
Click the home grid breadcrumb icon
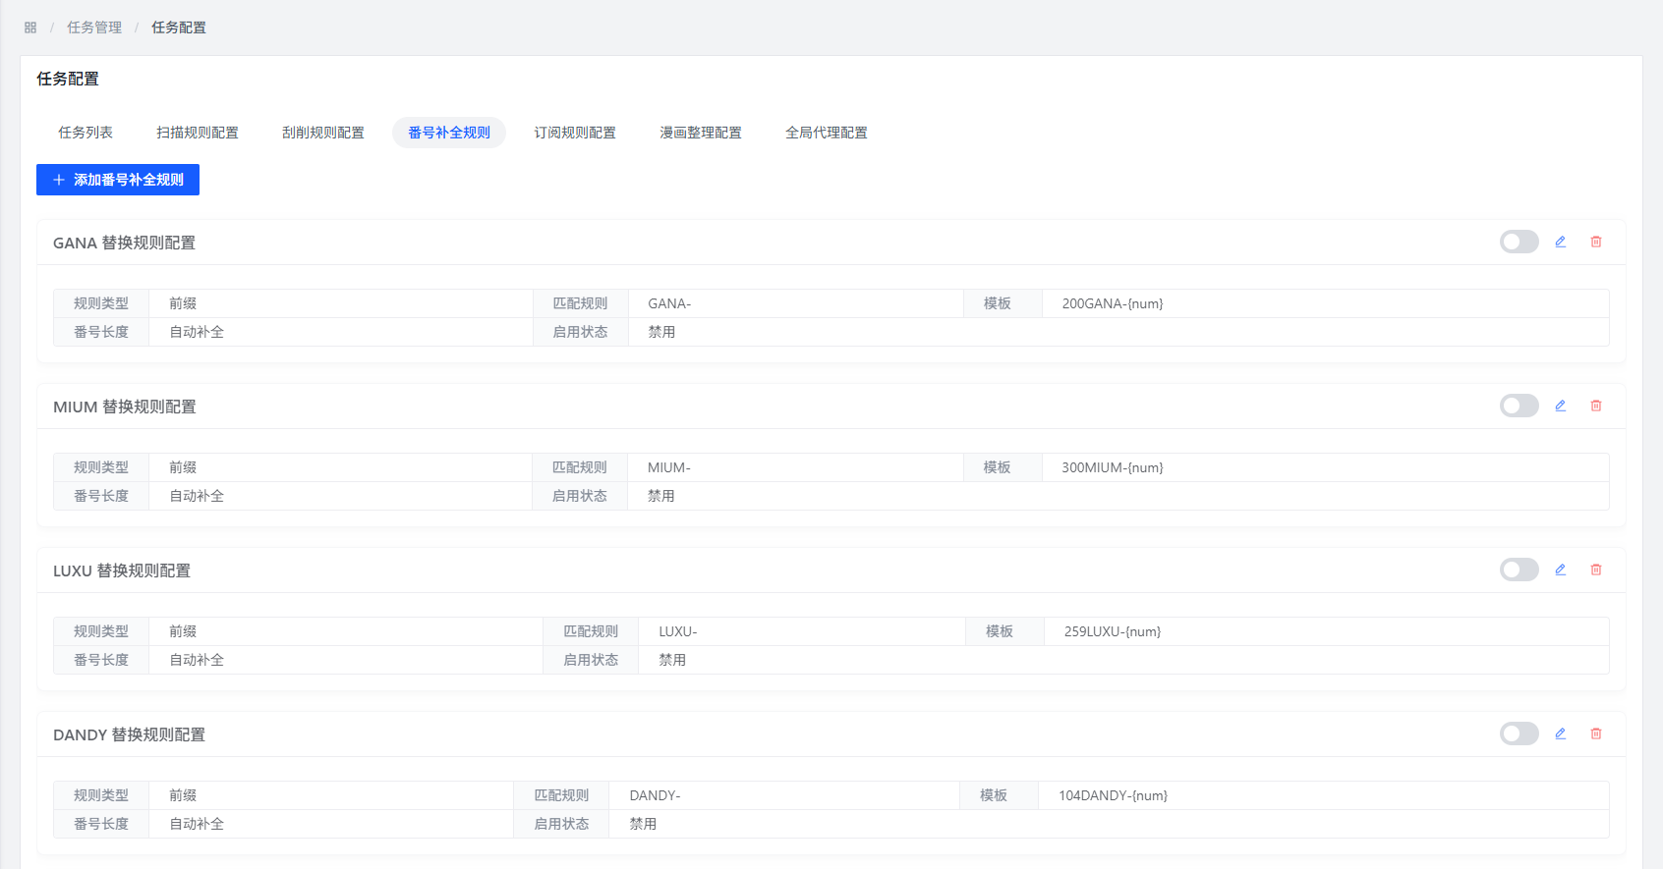pyautogui.click(x=30, y=27)
